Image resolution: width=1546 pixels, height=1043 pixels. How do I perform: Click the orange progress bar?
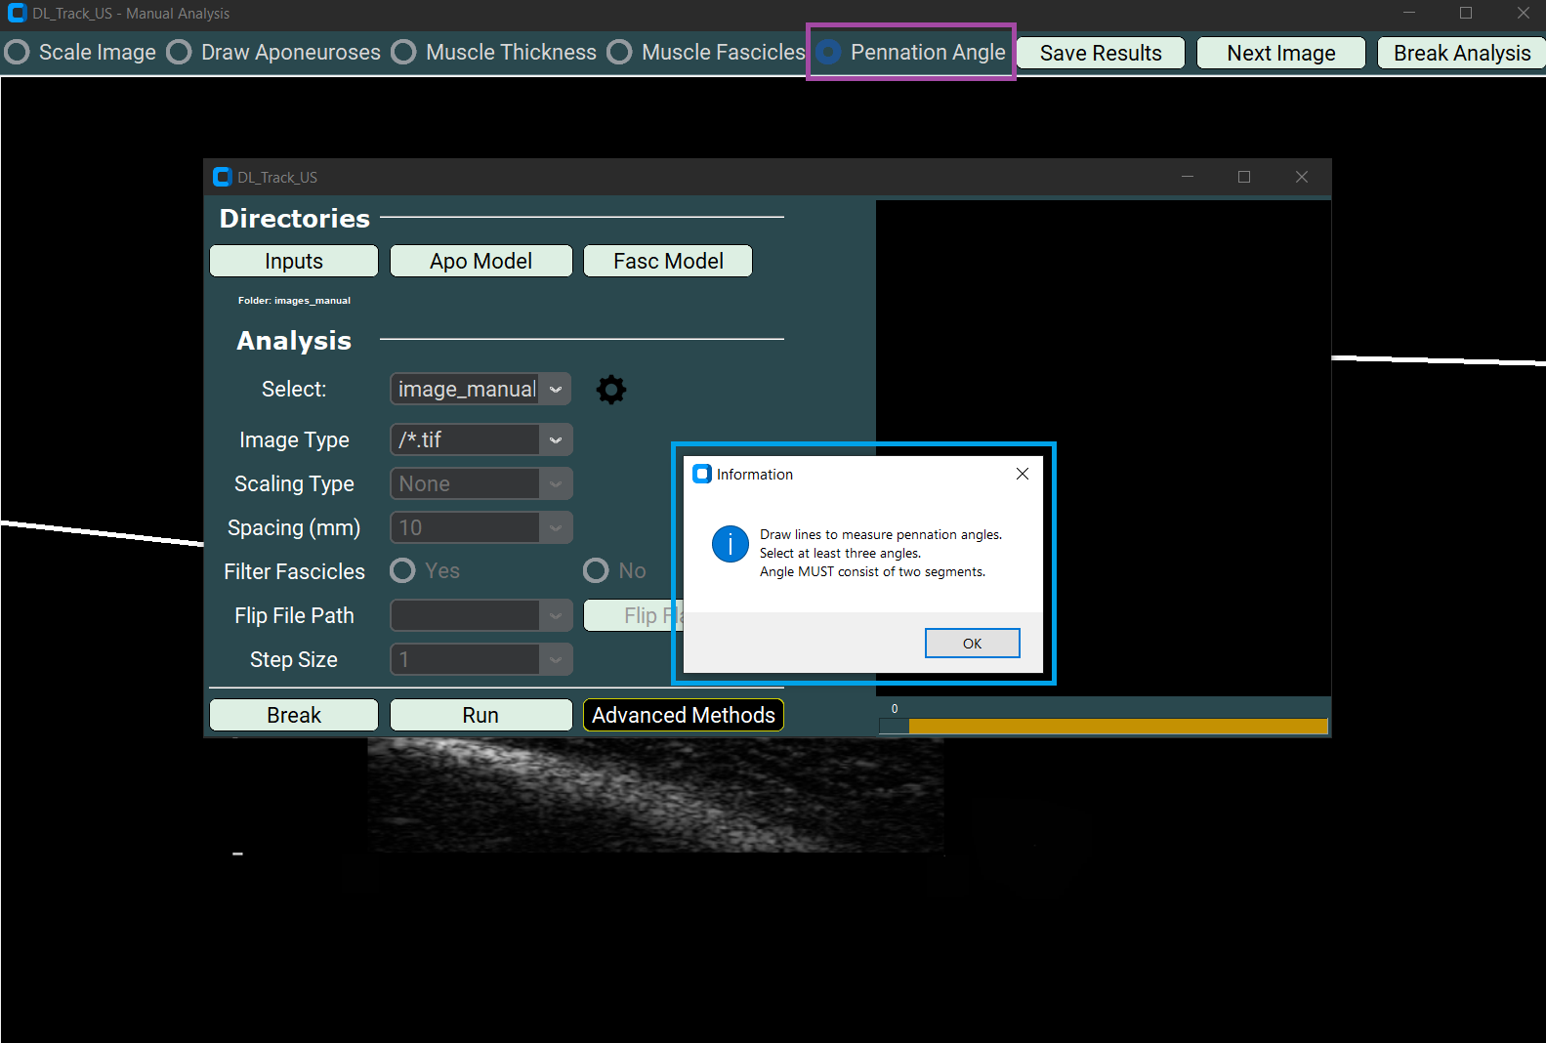[1117, 727]
